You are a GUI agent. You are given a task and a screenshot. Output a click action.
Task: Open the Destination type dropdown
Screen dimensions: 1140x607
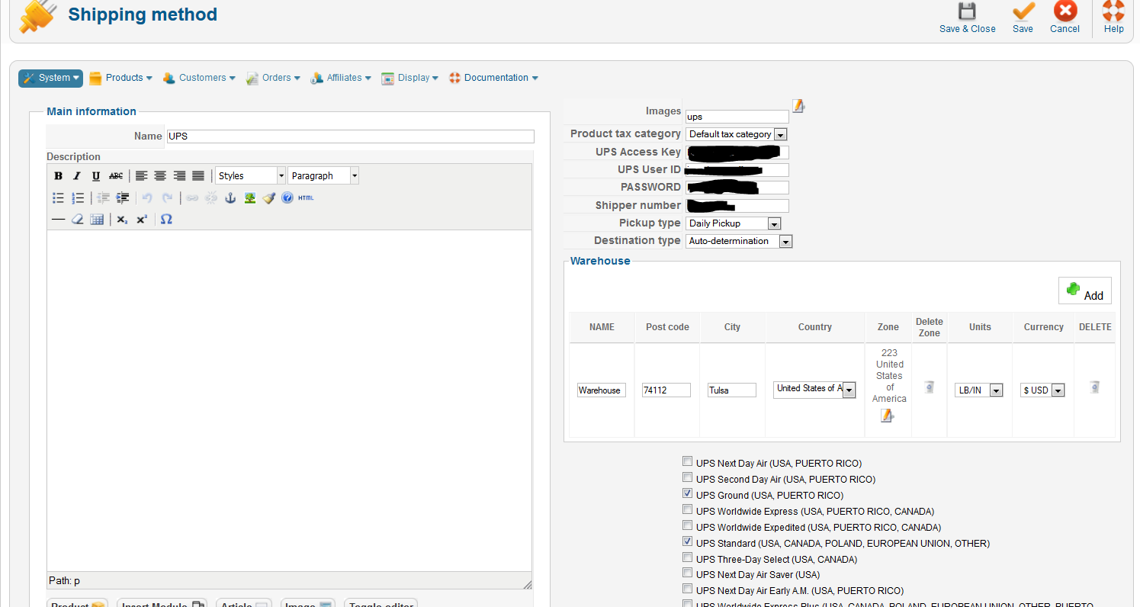point(740,241)
